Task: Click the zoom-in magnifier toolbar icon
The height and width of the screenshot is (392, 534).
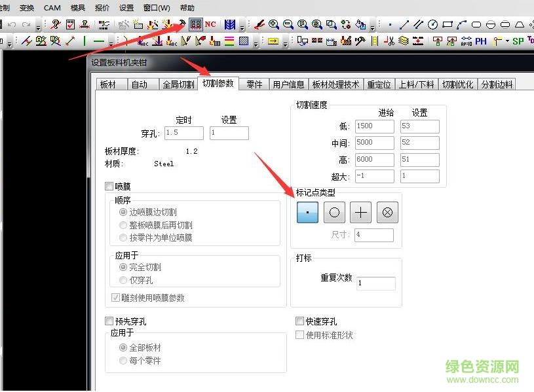Action: 274,24
